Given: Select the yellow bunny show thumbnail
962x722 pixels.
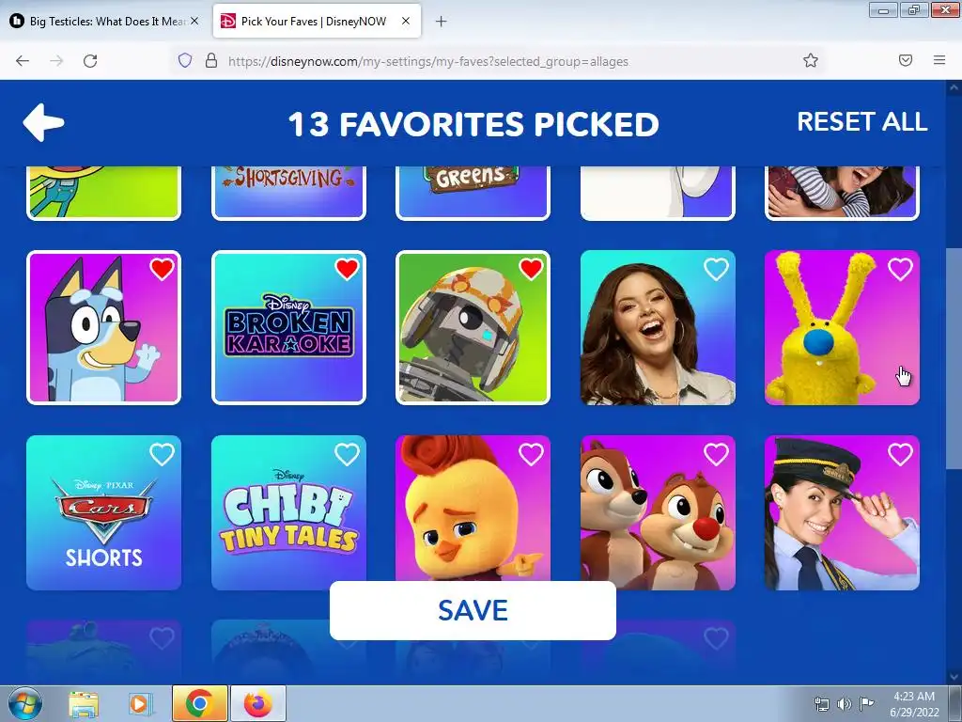Looking at the screenshot, I should coord(842,327).
